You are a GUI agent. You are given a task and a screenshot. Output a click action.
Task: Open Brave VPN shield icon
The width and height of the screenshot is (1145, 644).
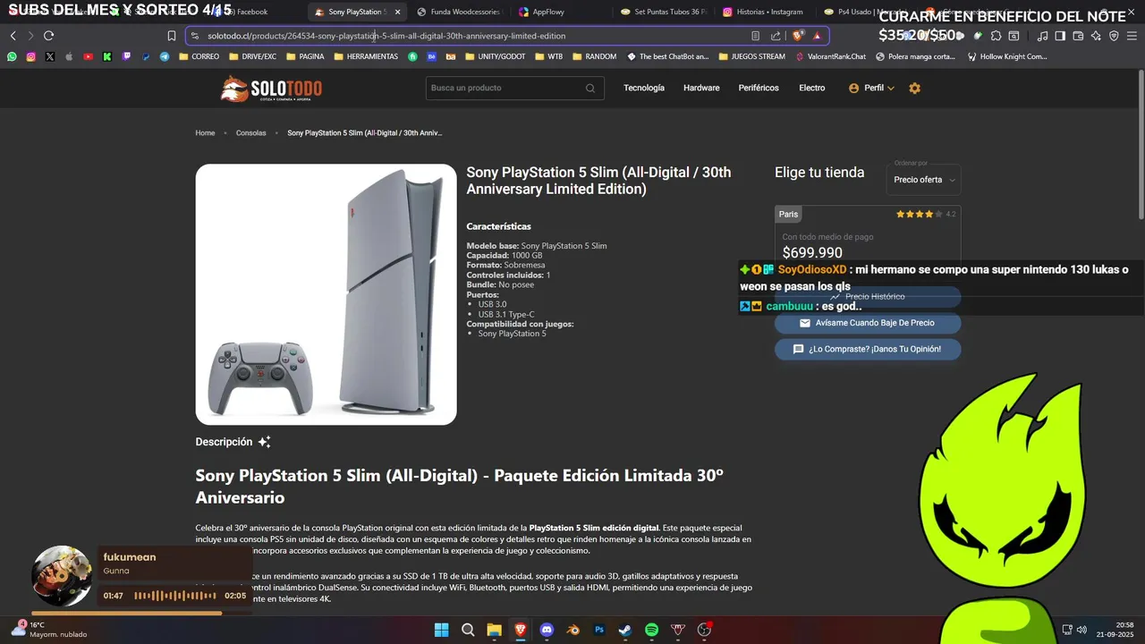click(1114, 36)
